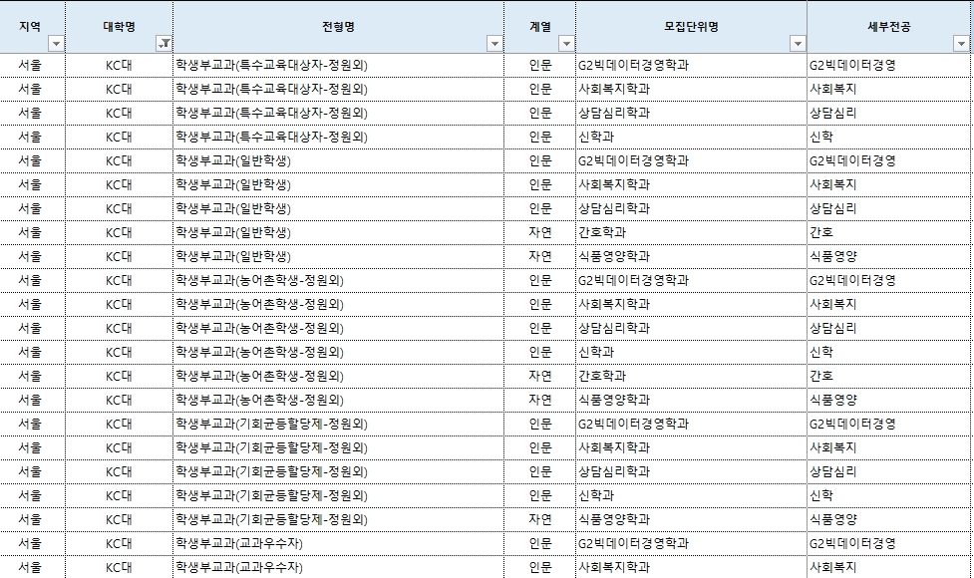Select the 대학명 header cell
Screen dimensions: 974x578
(120, 27)
